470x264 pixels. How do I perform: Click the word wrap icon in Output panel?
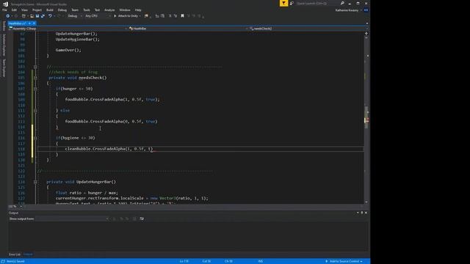pyautogui.click(x=142, y=219)
